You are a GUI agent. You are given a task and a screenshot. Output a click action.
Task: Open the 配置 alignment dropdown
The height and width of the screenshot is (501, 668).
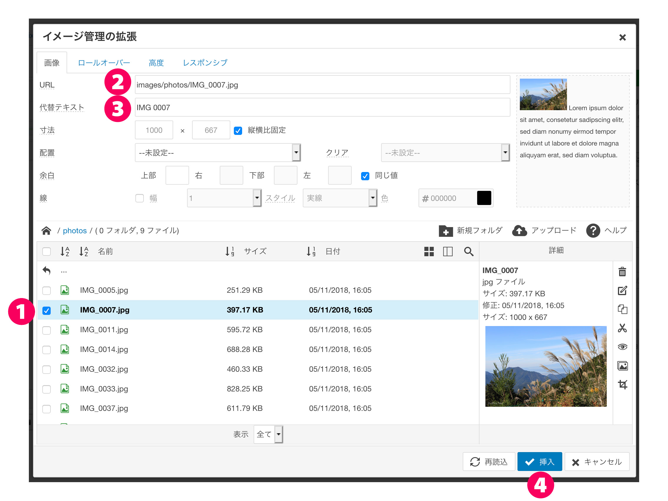pos(217,153)
